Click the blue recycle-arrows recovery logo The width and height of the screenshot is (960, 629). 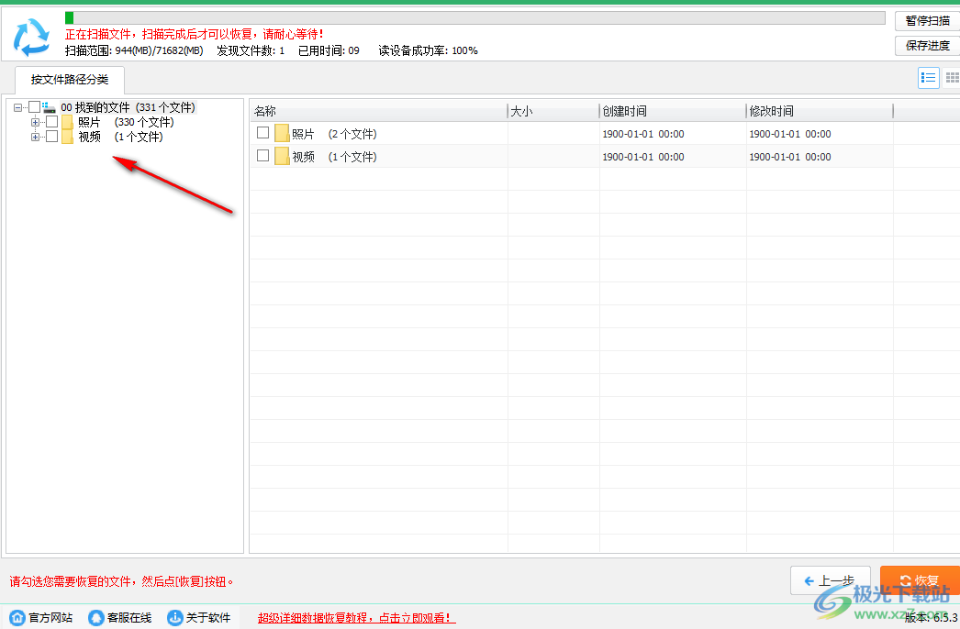(32, 37)
